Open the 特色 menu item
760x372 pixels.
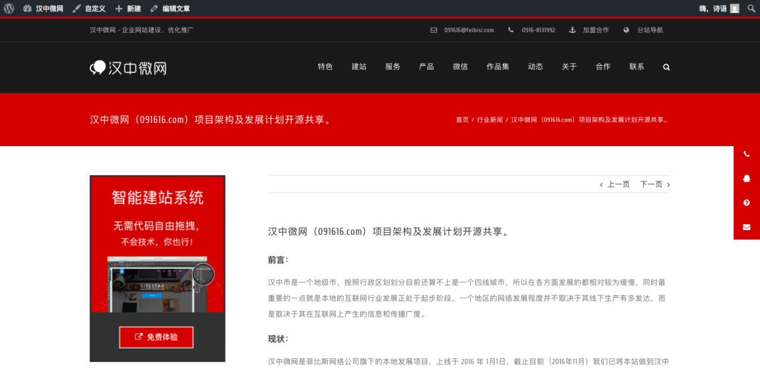[325, 67]
